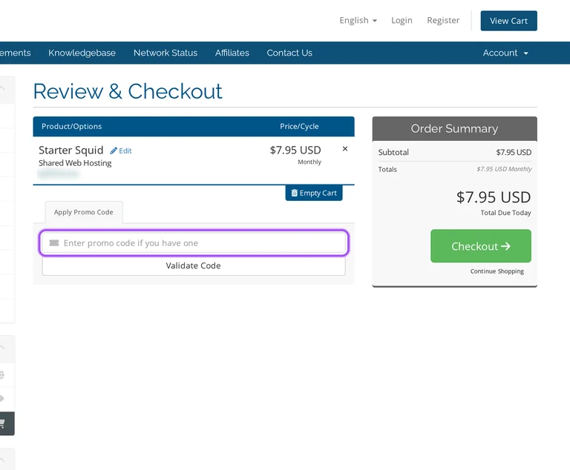Click the Shared Web Hosting text
Image resolution: width=570 pixels, height=470 pixels.
tap(75, 163)
